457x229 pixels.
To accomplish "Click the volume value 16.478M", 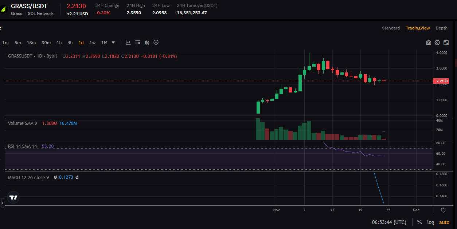I will [x=68, y=123].
